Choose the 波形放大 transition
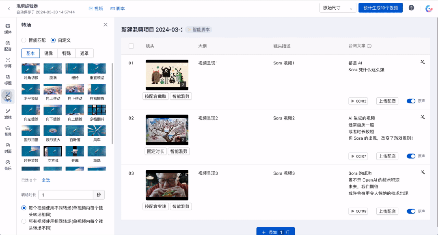 click(x=53, y=133)
